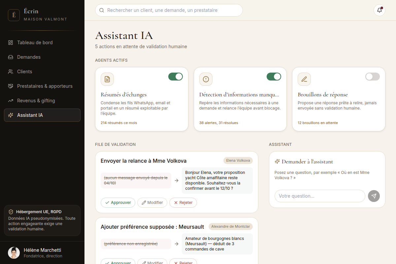Image resolution: width=396 pixels, height=264 pixels.
Task: Click the Écrin logo mark
Action: 14,15
